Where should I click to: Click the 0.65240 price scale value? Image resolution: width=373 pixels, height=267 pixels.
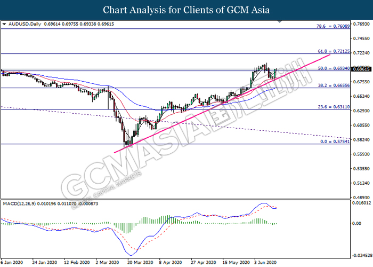click(x=361, y=96)
